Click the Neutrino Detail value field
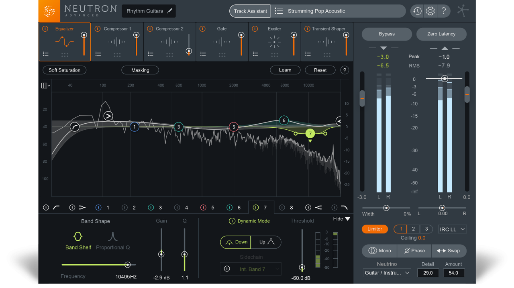 pyautogui.click(x=428, y=273)
